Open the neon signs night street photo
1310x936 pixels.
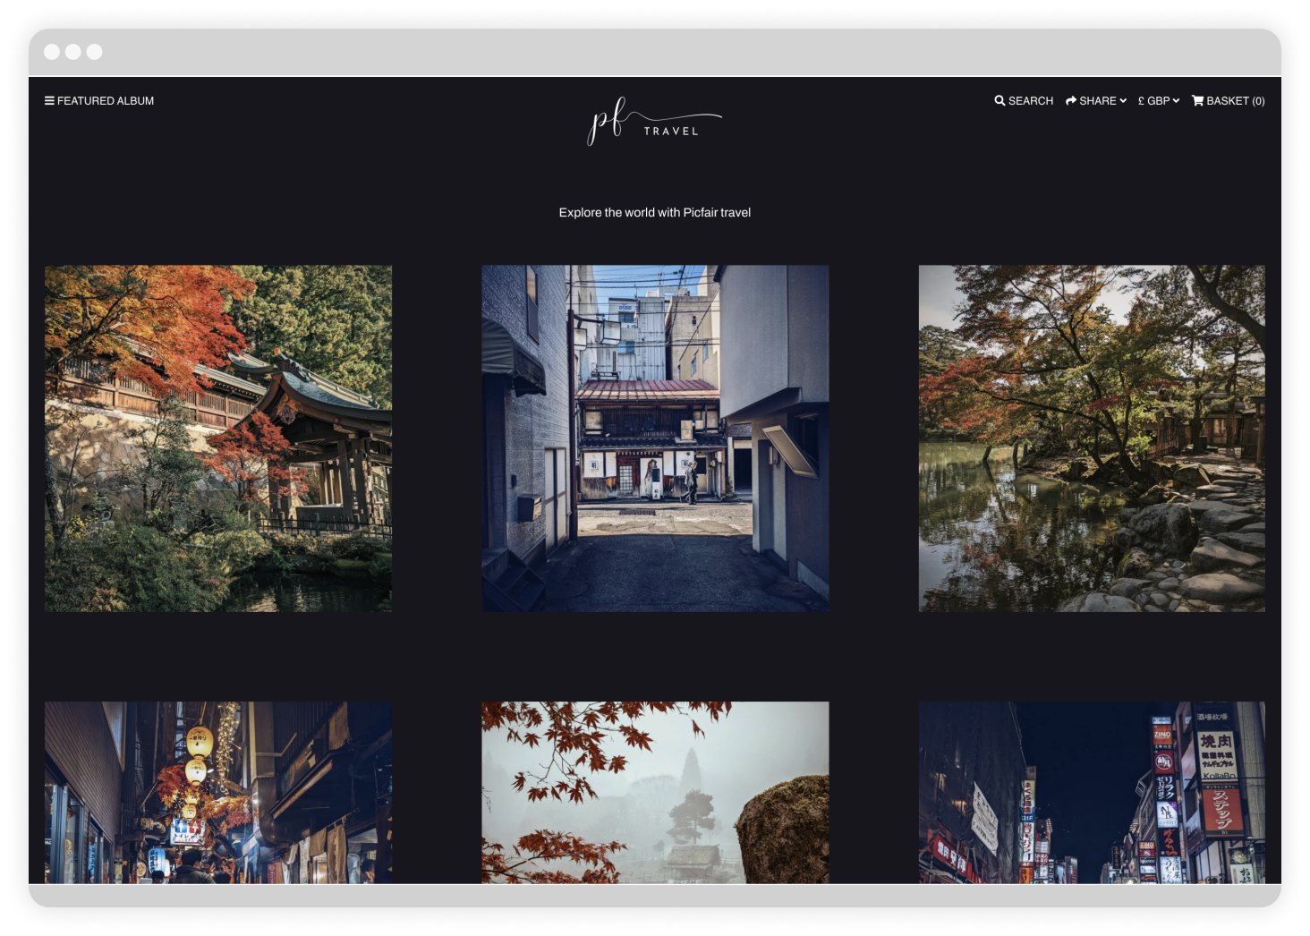coord(1092,793)
